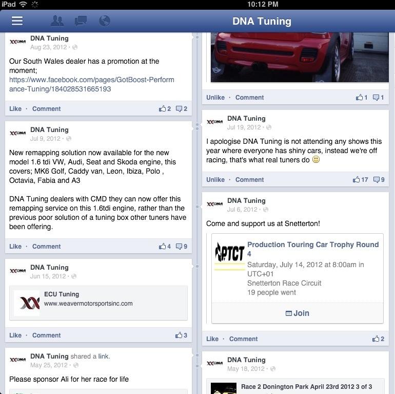The width and height of the screenshot is (395, 394).
Task: Comment on the Jun 15 ECU Tuning post
Action: (46, 335)
